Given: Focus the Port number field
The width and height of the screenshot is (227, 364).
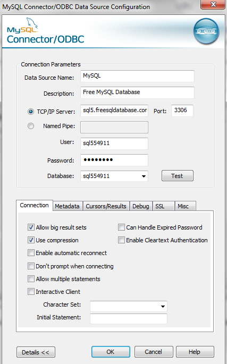Looking at the screenshot, I should [x=182, y=111].
